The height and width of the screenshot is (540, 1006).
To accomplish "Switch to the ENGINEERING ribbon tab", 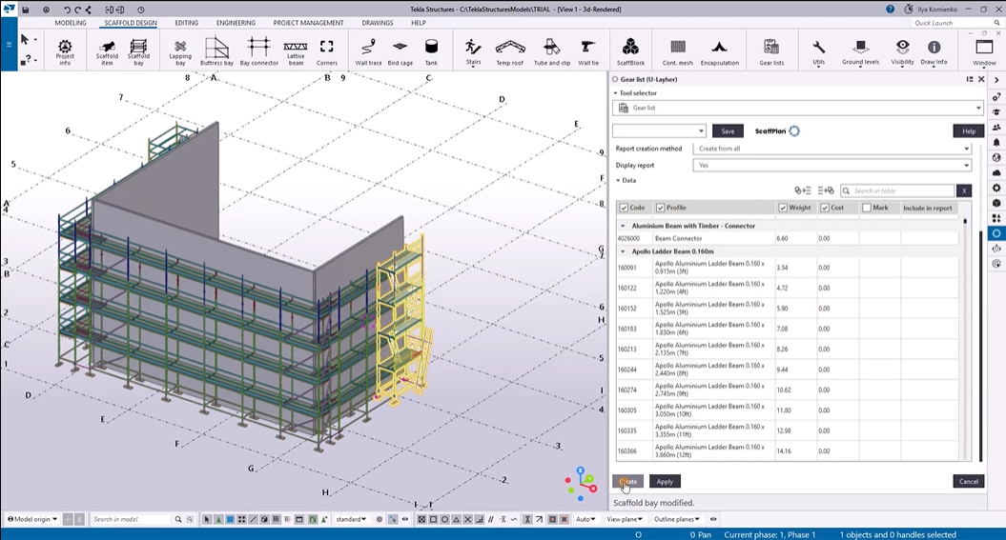I will pyautogui.click(x=236, y=23).
